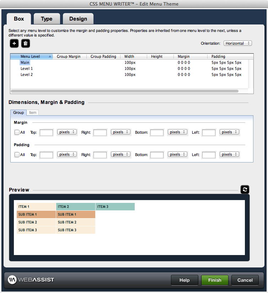This screenshot has width=268, height=293.
Task: Select the Group sub-tab
Action: tap(18, 112)
